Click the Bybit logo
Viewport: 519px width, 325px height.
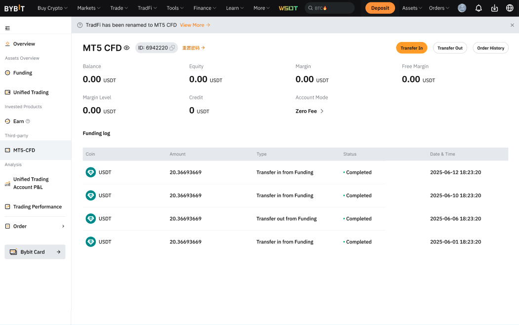coord(14,8)
